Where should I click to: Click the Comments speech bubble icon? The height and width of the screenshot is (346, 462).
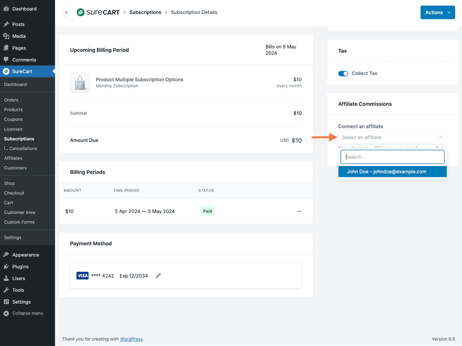tap(6, 60)
